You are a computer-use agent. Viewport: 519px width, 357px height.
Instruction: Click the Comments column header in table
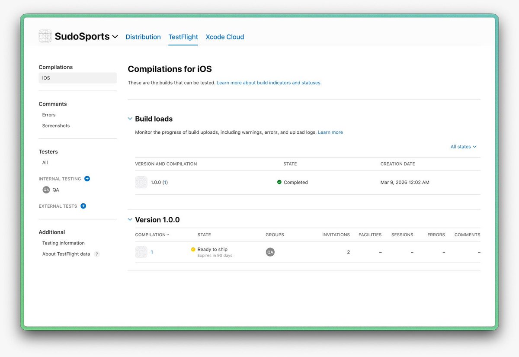point(467,235)
